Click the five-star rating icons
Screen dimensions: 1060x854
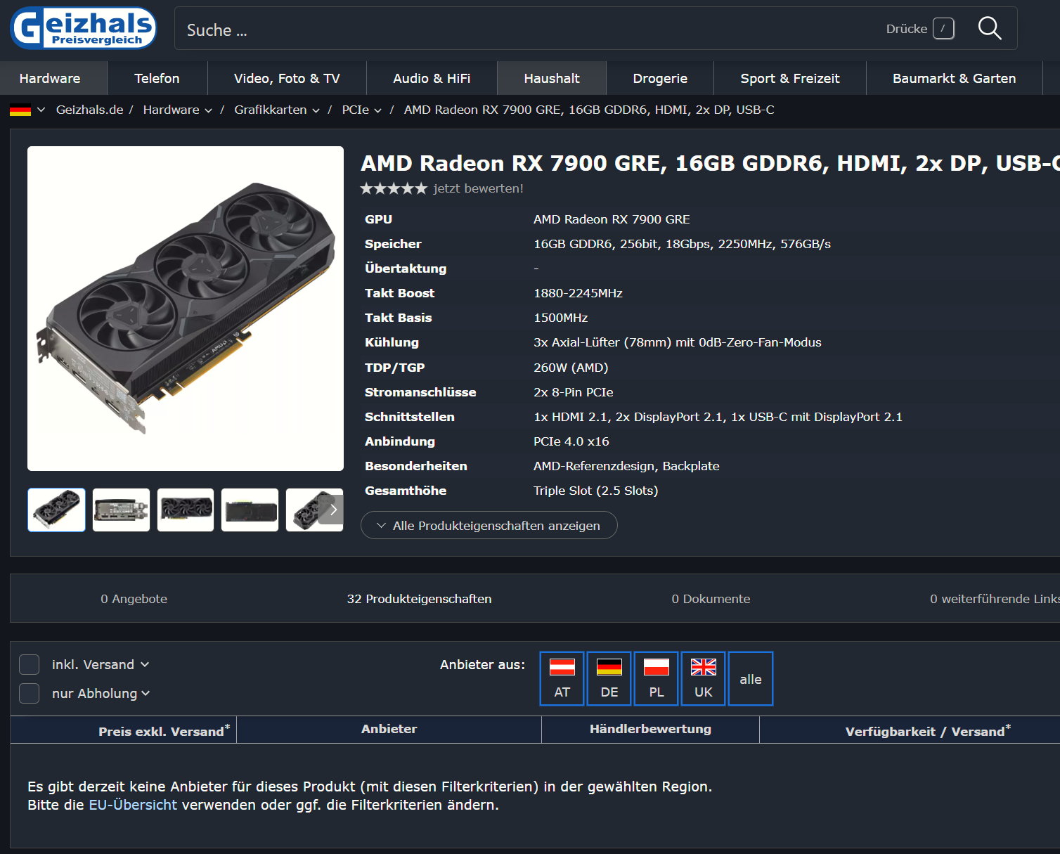(394, 188)
